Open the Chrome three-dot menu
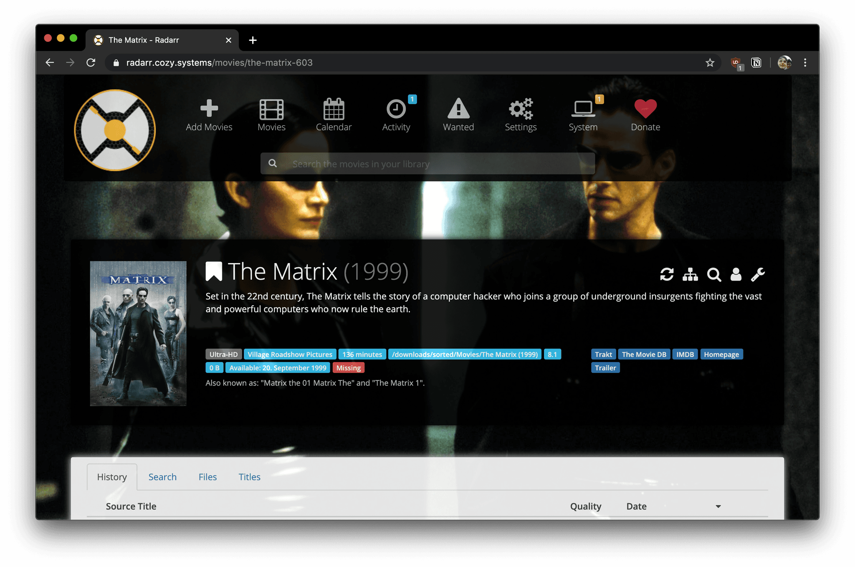The image size is (855, 567). pyautogui.click(x=805, y=63)
